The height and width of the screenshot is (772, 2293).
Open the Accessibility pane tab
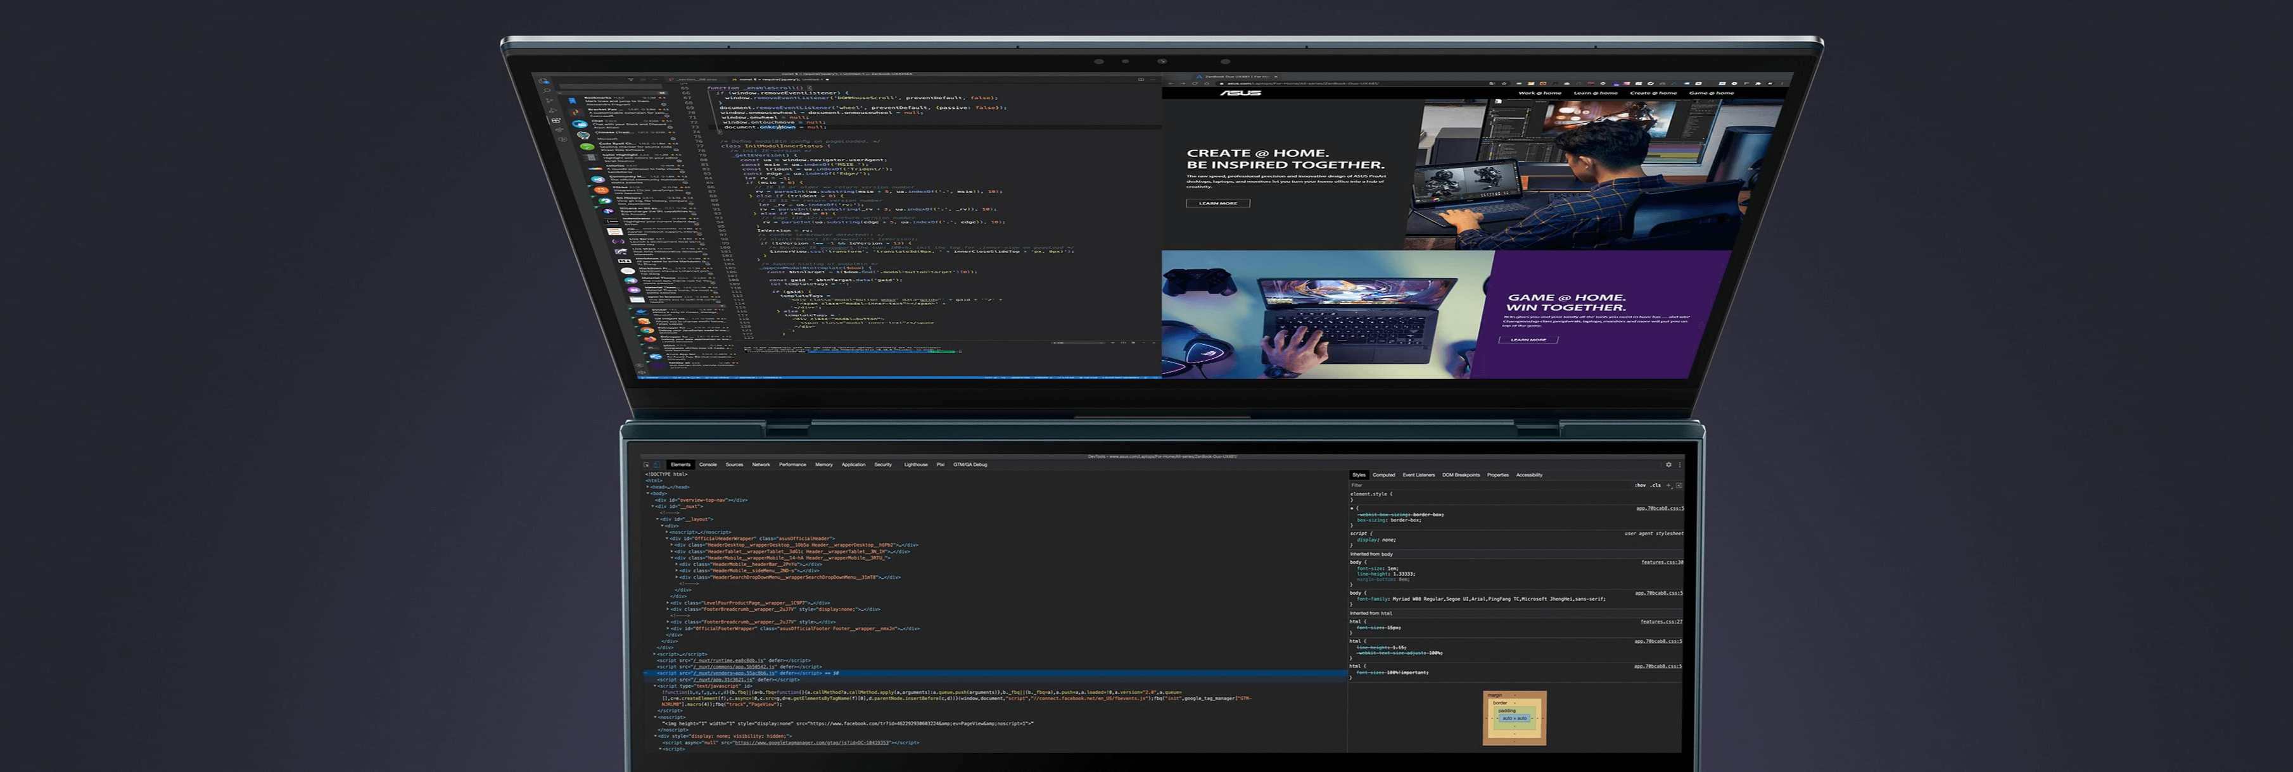pyautogui.click(x=1529, y=475)
